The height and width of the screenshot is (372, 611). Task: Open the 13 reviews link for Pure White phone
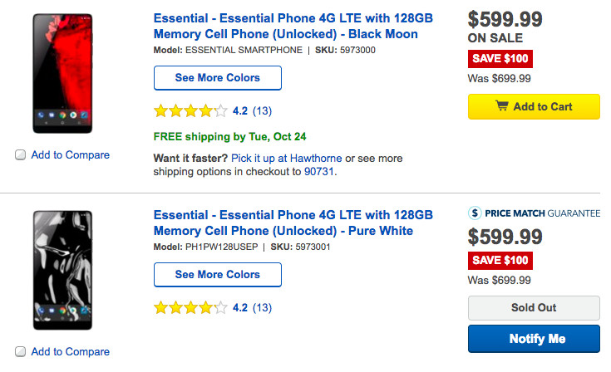(x=262, y=307)
